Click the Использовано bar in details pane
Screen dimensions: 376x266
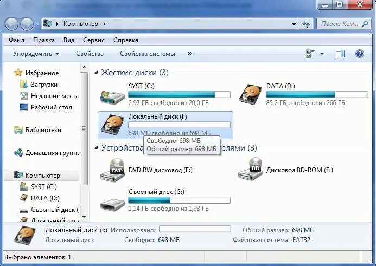click(195, 229)
